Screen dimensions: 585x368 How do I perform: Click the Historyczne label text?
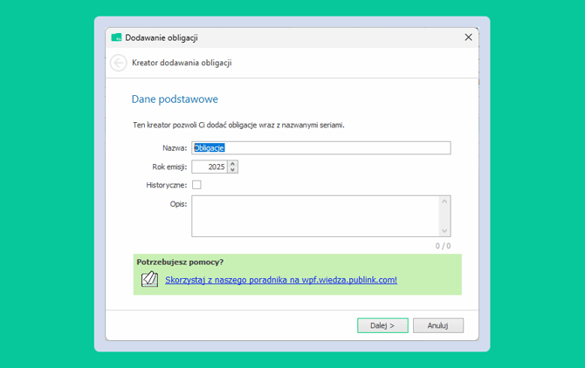[x=167, y=185]
